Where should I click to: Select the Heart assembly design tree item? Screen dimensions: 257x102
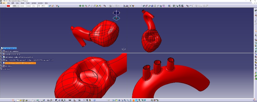(x=10, y=48)
